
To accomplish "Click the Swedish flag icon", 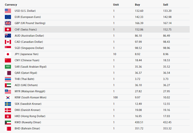I will 8,104.
